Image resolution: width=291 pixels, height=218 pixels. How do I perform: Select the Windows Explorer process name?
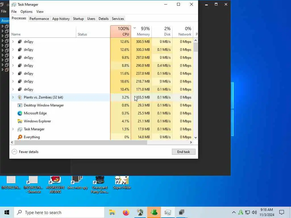(37, 121)
